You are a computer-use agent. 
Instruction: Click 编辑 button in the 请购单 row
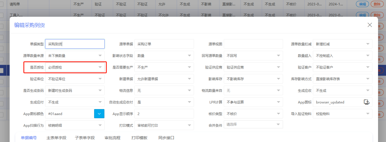(x=362, y=4)
